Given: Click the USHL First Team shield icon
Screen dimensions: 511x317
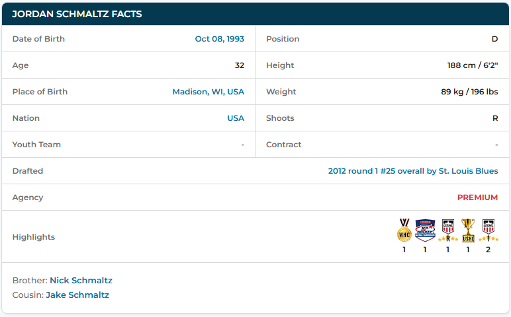Looking at the screenshot, I should [x=488, y=230].
